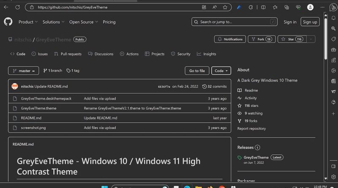Click the Go to file button

point(197,71)
